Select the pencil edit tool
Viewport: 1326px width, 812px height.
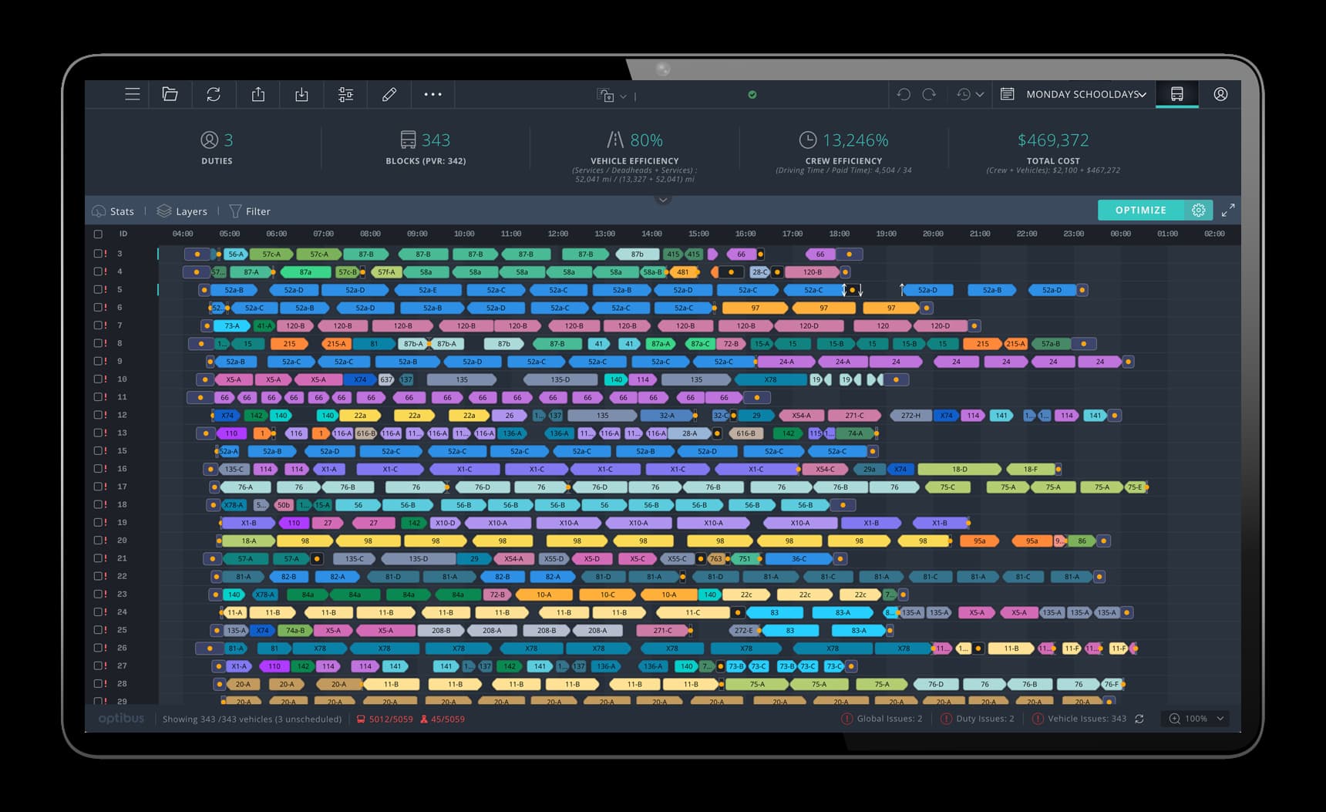(x=389, y=94)
